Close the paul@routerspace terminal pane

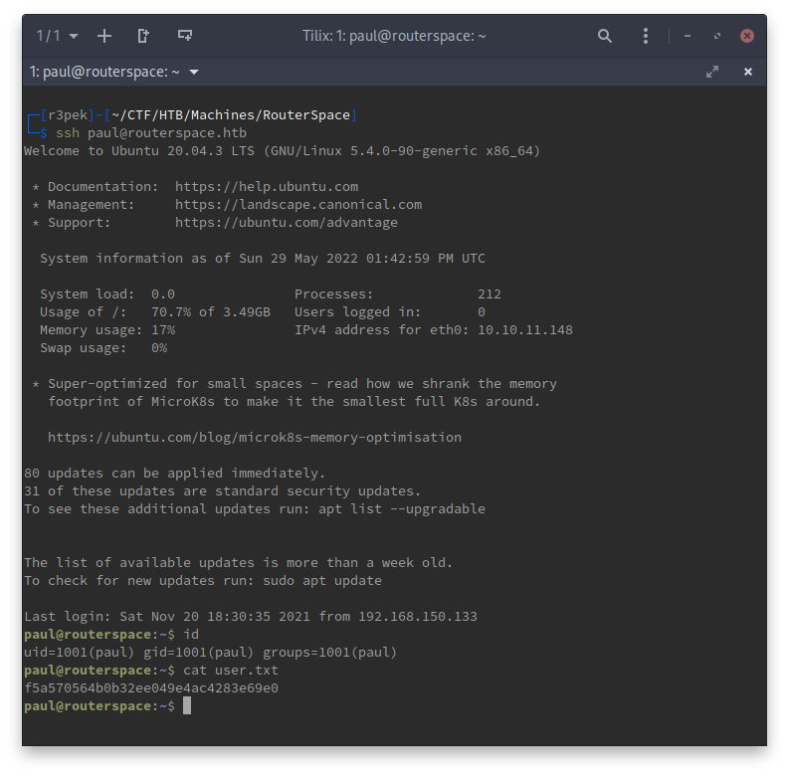[x=748, y=72]
